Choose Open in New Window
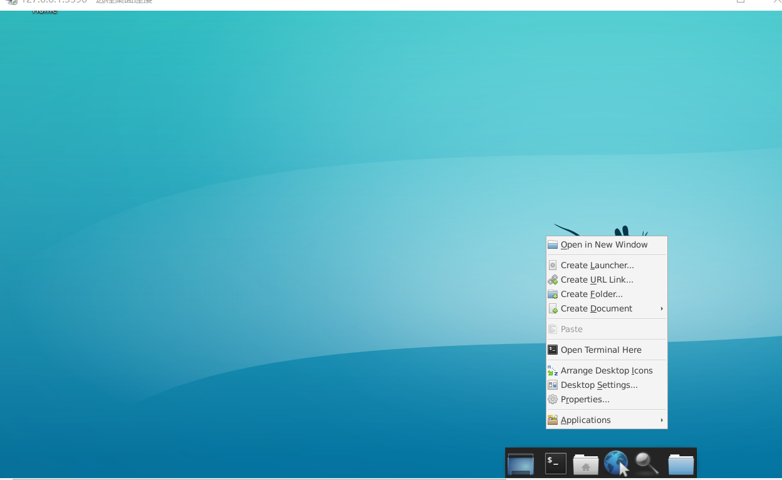This screenshot has width=782, height=480. [607, 244]
